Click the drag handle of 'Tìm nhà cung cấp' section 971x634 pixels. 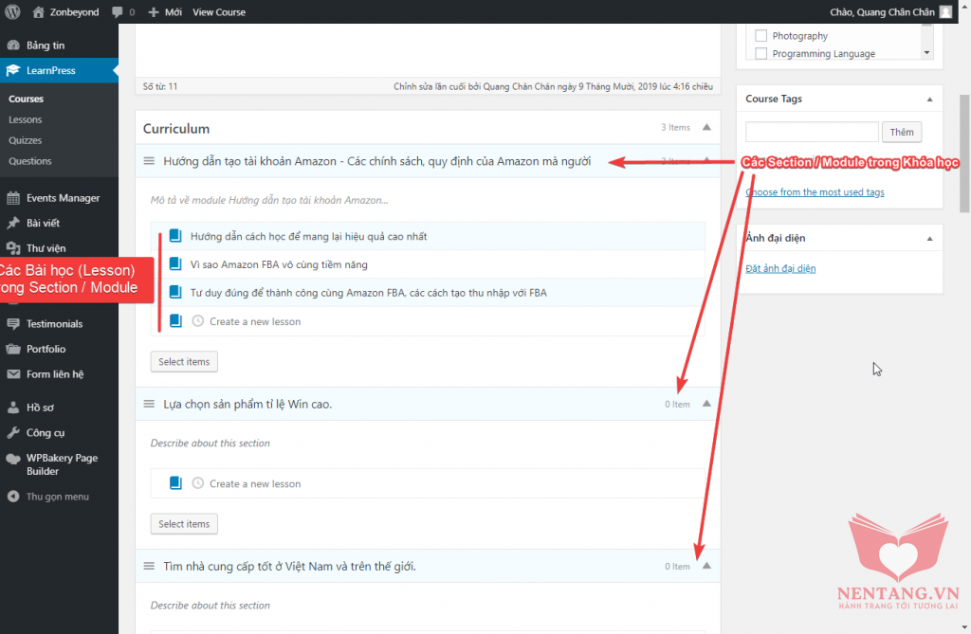click(149, 567)
